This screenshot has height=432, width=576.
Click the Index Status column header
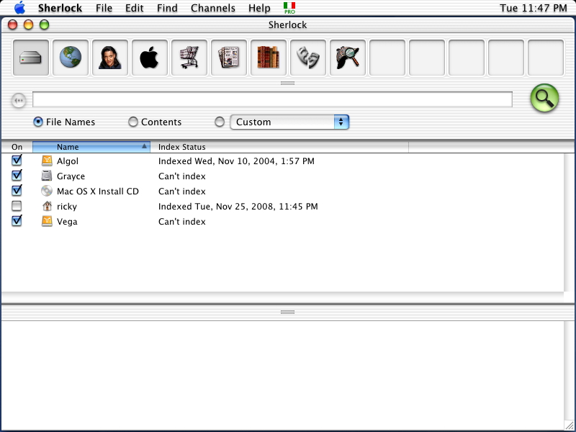click(x=281, y=147)
